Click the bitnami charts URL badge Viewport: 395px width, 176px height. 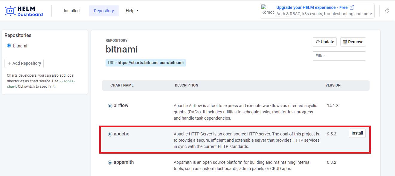(x=146, y=63)
